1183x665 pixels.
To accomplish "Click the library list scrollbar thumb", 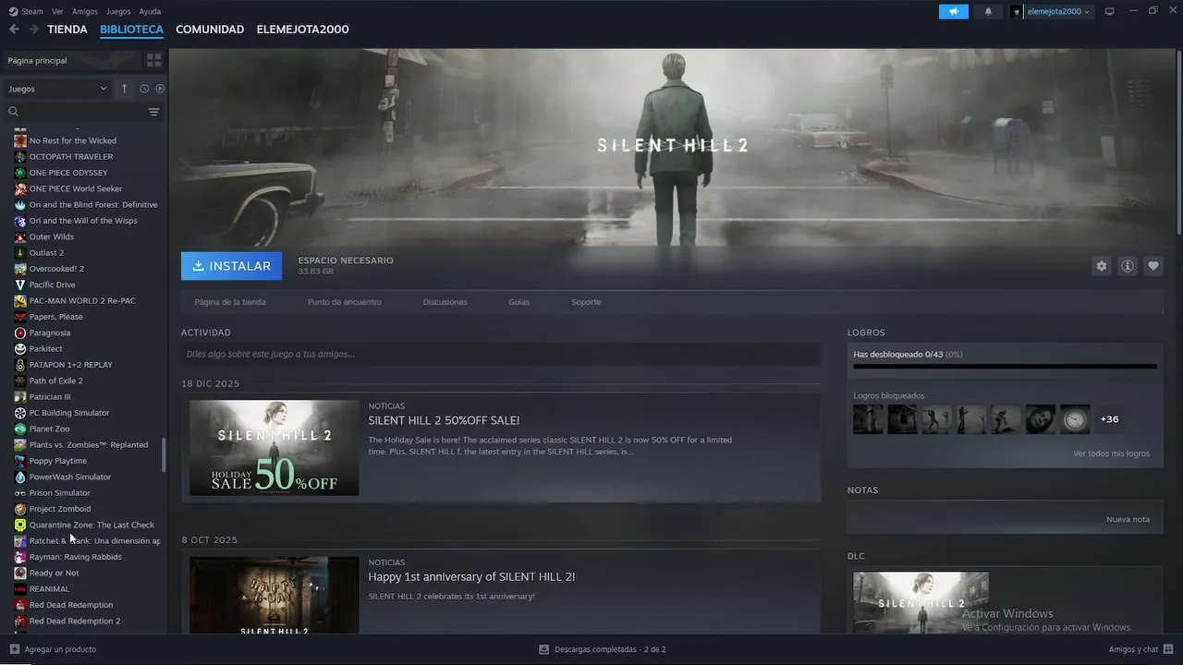I will tap(165, 454).
